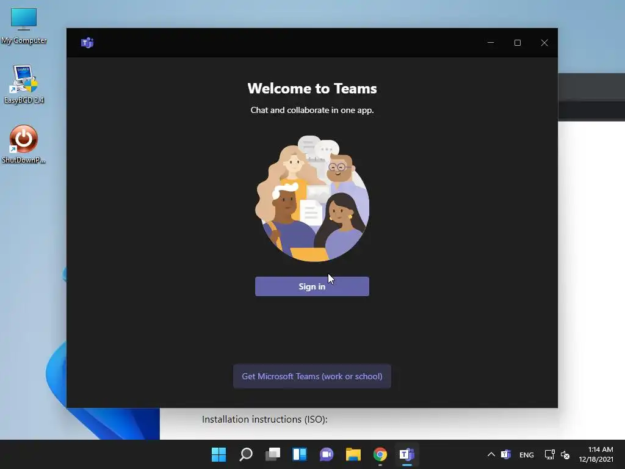Open the ENG language switcher
This screenshot has height=469, width=625.
[527, 454]
